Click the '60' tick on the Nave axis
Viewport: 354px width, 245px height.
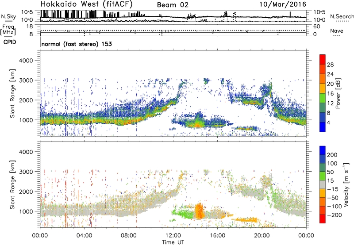click(x=316, y=27)
